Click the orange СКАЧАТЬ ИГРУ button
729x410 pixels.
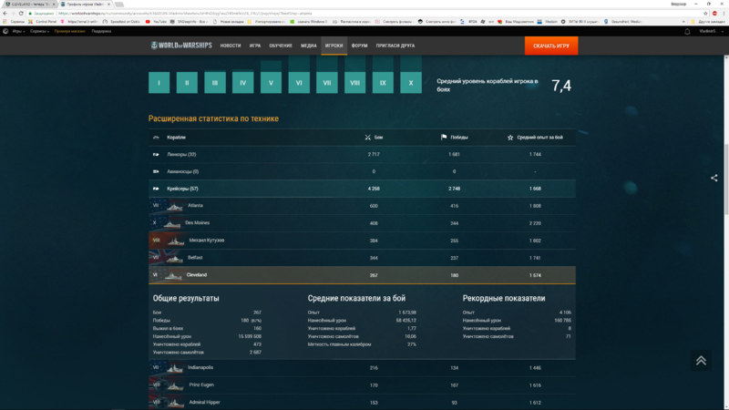(x=550, y=46)
